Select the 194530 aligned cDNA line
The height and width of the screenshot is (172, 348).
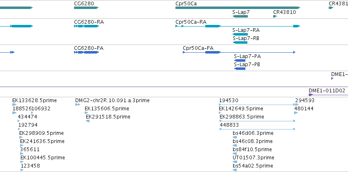[257, 105]
